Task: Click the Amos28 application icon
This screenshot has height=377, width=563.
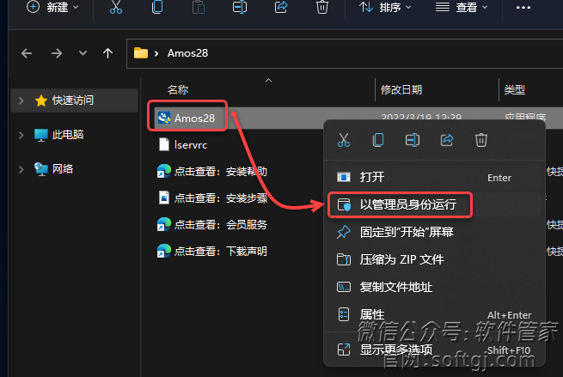Action: [x=164, y=118]
